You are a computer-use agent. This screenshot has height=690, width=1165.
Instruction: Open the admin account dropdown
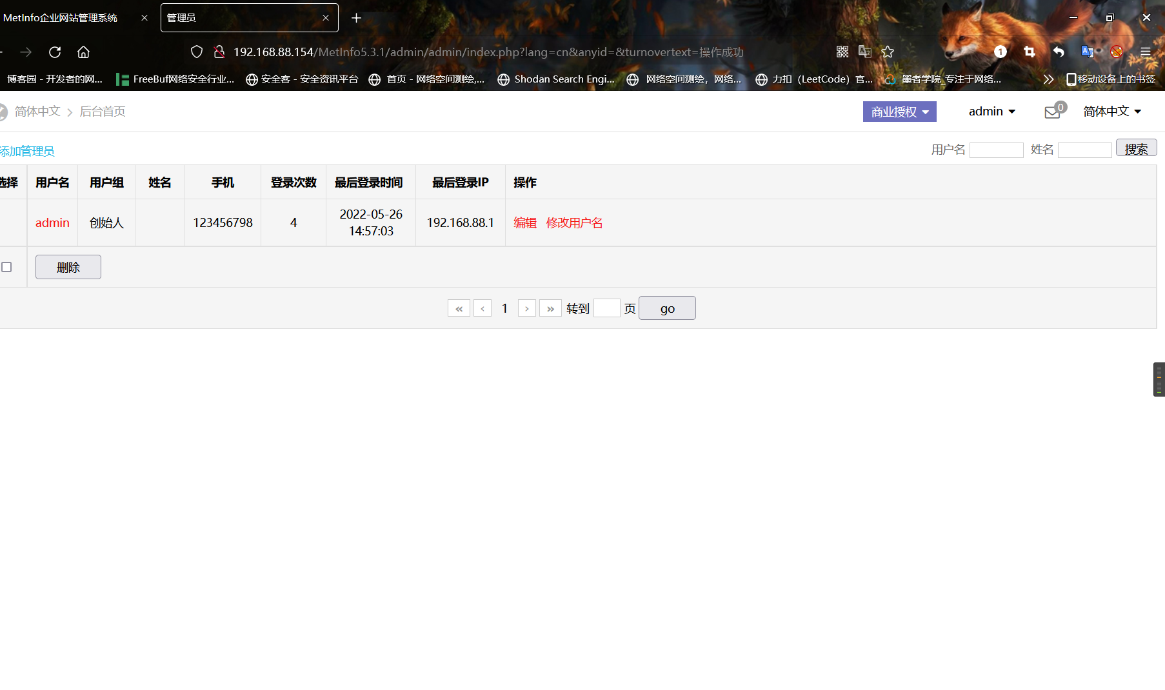click(992, 112)
